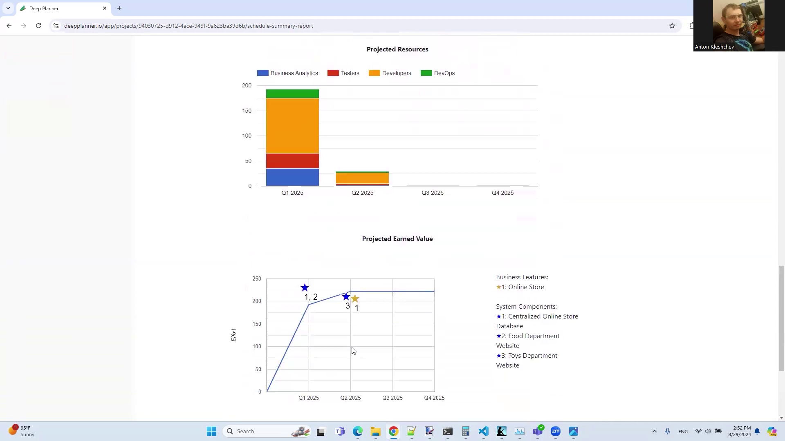
Task: Launch Microsoft Edge from the taskbar
Action: pos(358,431)
